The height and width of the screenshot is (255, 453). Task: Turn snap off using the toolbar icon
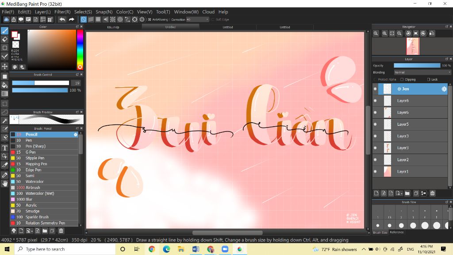tap(83, 19)
